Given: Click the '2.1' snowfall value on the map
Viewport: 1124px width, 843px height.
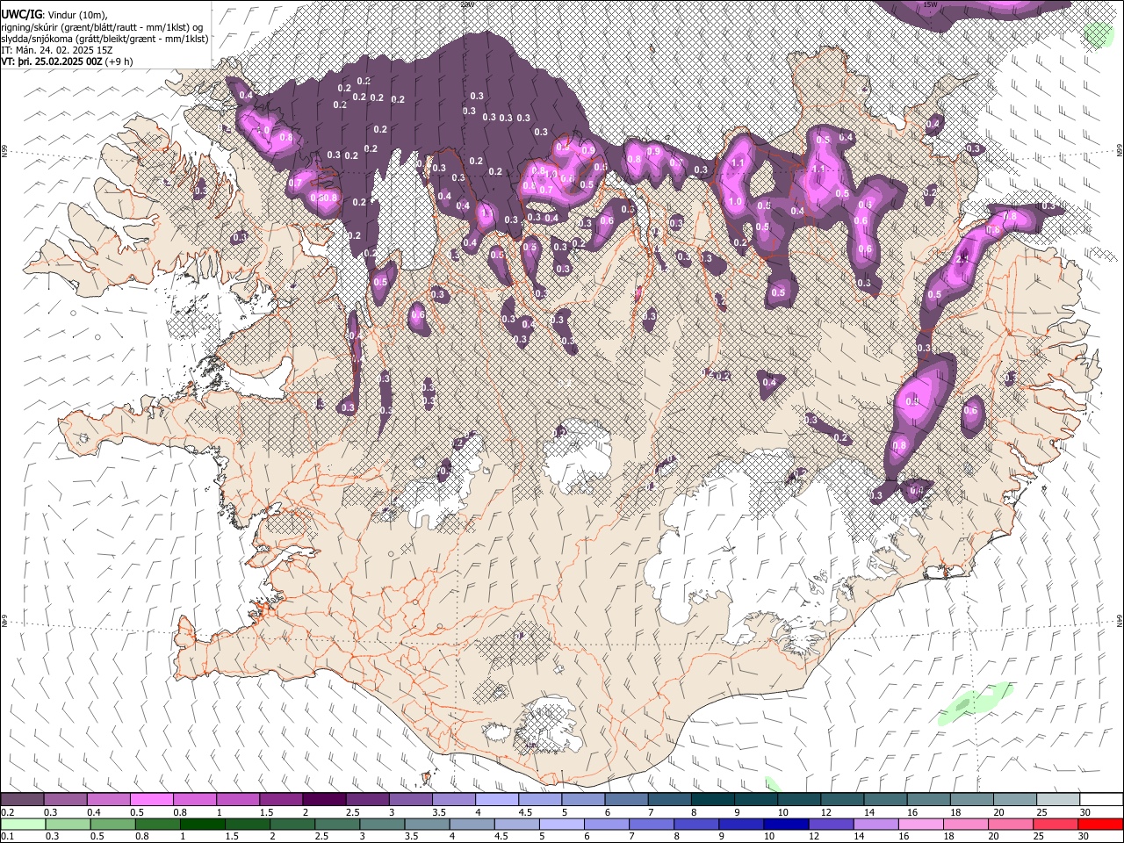Looking at the screenshot, I should pos(962,259).
